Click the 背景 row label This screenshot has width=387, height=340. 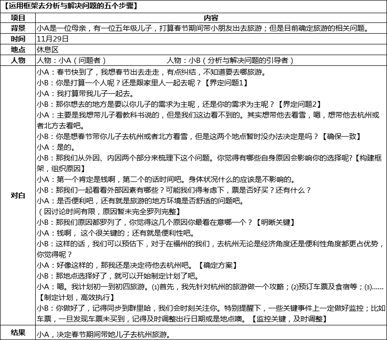point(18,27)
